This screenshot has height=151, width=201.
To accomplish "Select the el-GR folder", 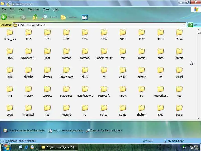I will coord(85,72).
